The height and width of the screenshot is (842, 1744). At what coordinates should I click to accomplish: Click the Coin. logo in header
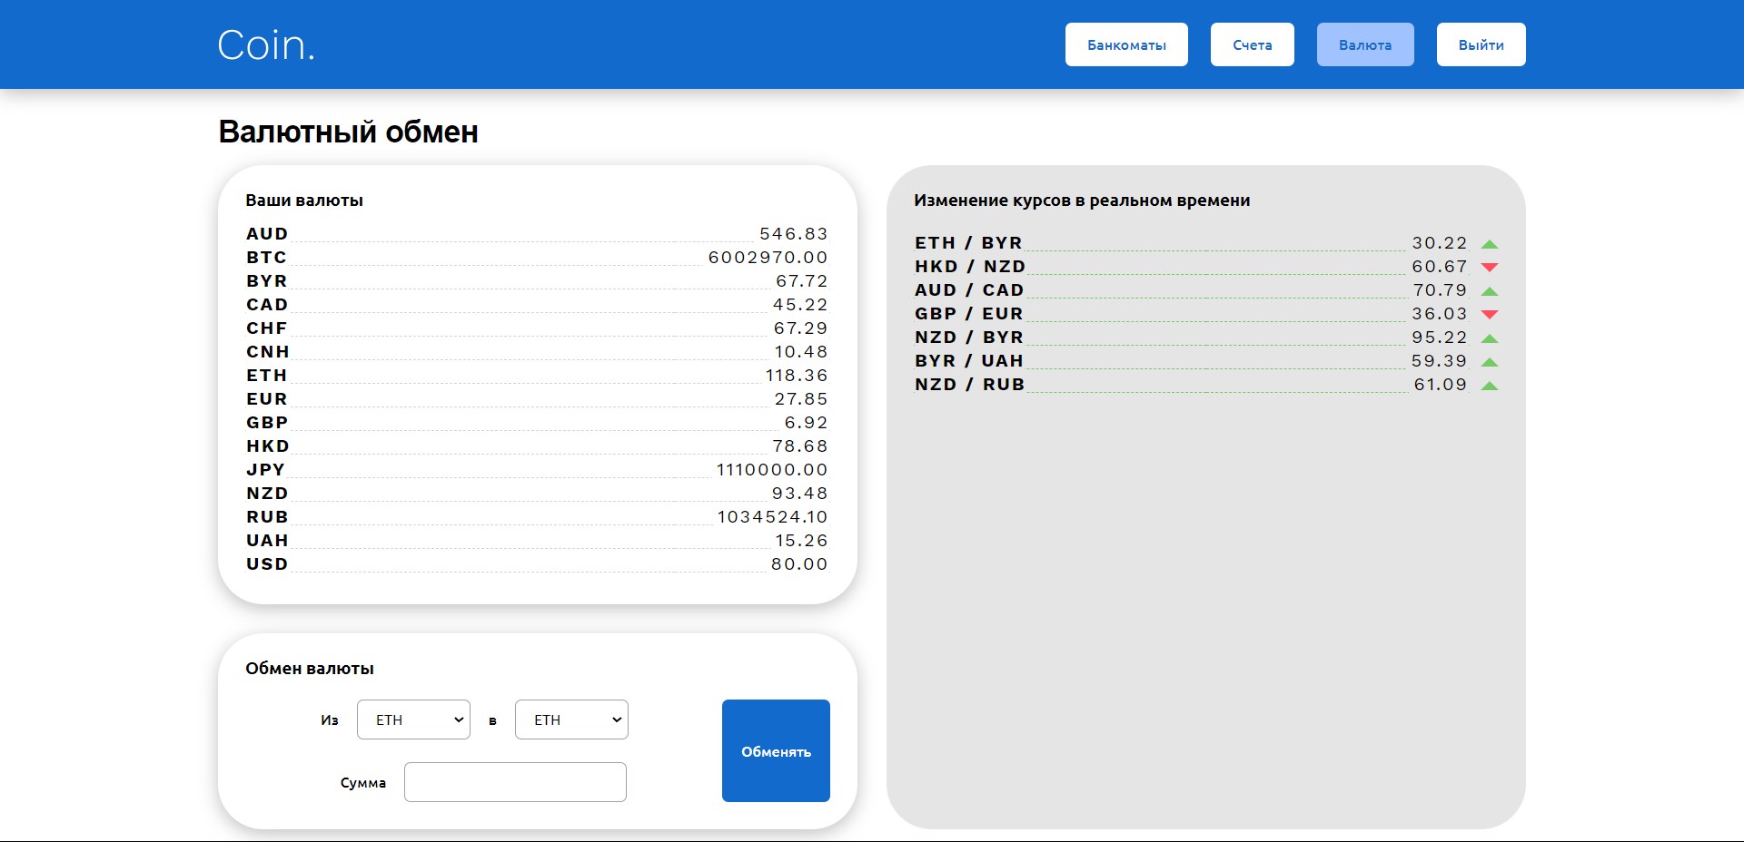[266, 45]
